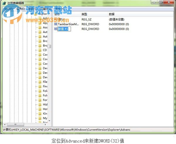Screen dimensions: 176x144
Task: Open the 查看(V) menu
Action: (x=32, y=9)
